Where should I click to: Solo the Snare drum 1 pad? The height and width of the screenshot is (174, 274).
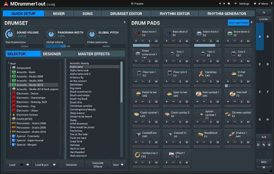click(x=211, y=41)
